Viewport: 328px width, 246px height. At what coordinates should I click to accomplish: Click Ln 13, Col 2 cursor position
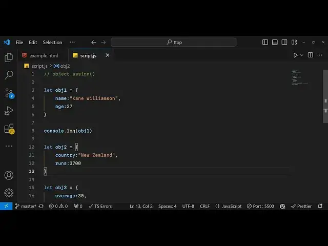tap(141, 206)
